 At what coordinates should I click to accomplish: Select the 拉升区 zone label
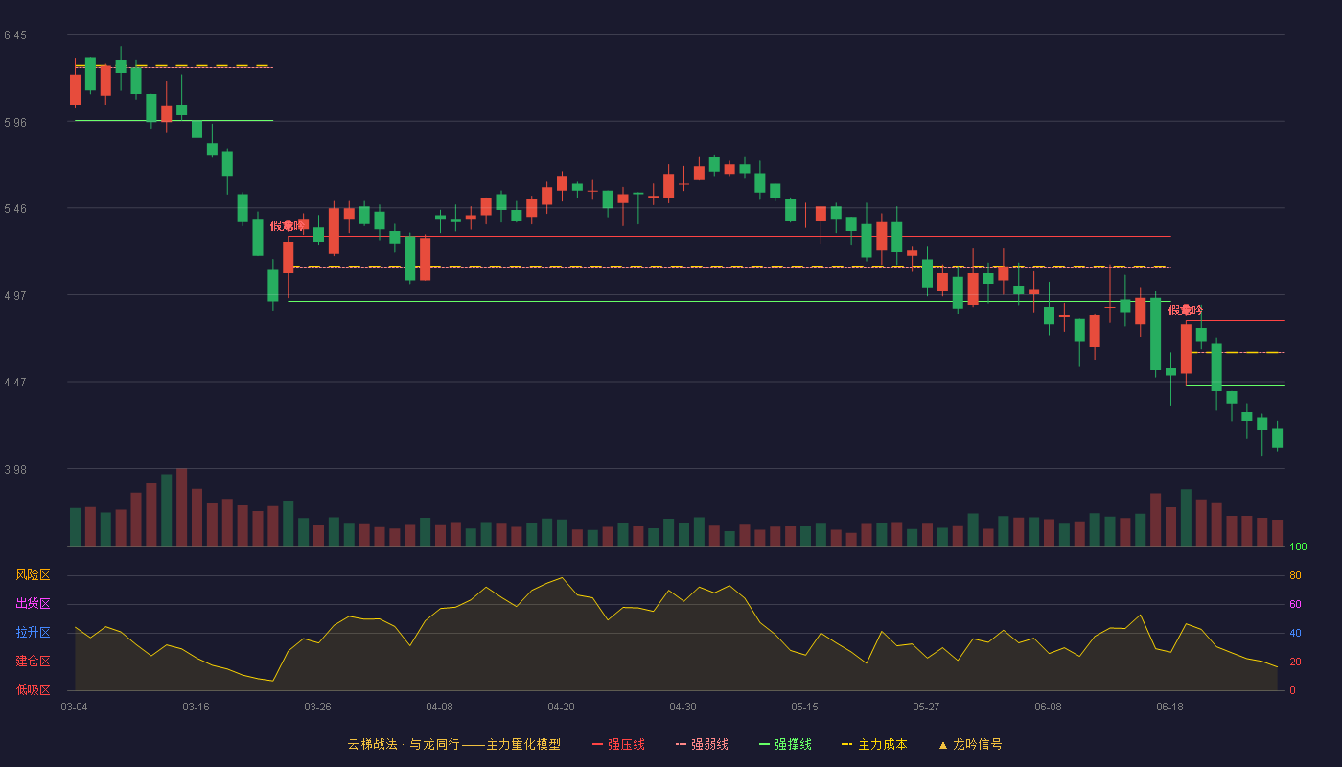(x=33, y=633)
